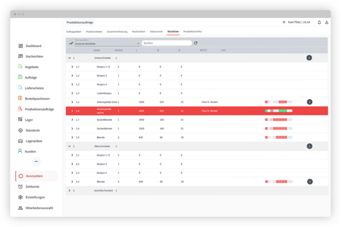Click green progress bar on row 1.6
This screenshot has width=341, height=227.
pos(278,111)
